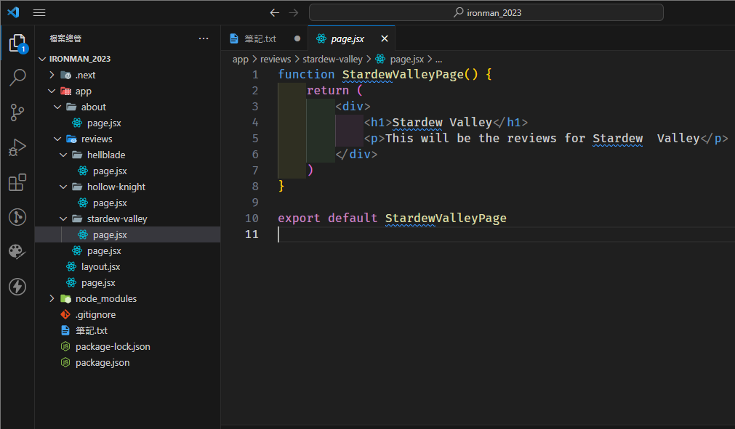Click the React icon in breadcrumb

[380, 59]
